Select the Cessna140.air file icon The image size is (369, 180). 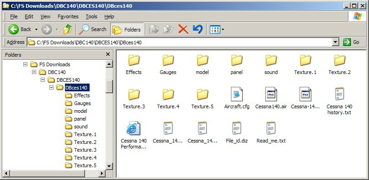point(271,94)
